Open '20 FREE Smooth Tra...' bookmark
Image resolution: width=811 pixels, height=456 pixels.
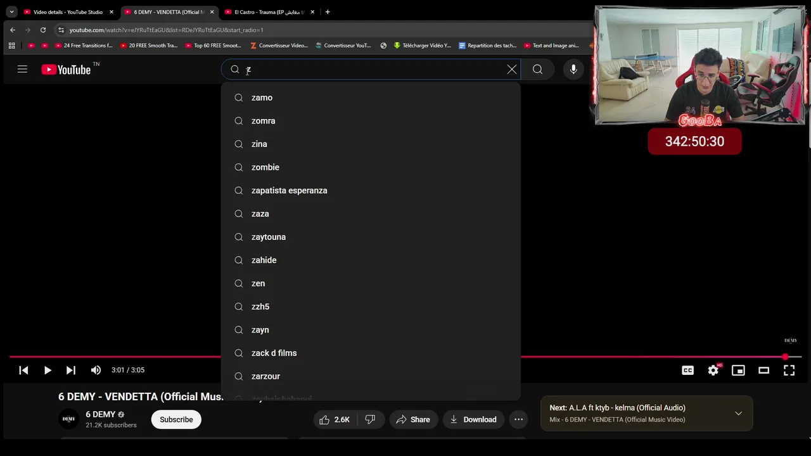148,46
